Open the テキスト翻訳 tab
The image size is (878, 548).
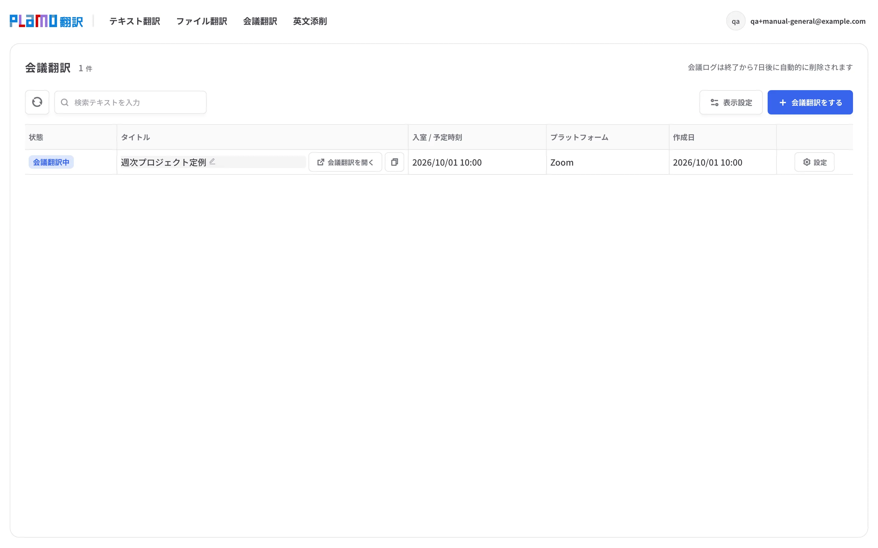[135, 21]
